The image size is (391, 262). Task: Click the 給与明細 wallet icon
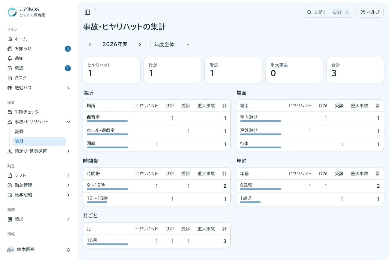[10, 195]
